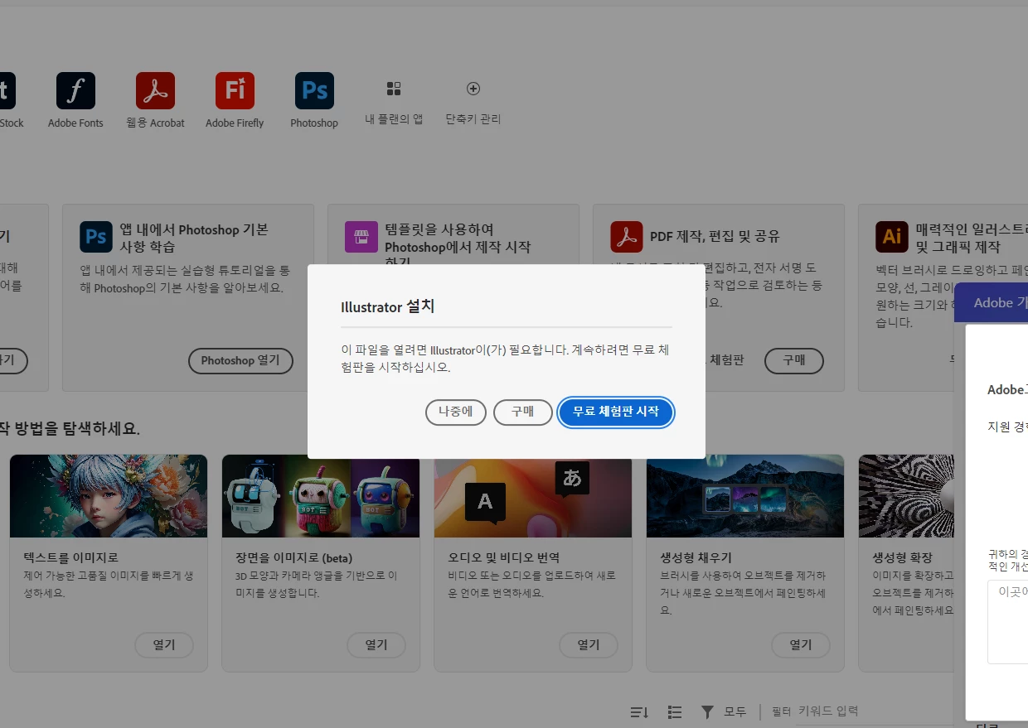
Task: Launch the web Acrobat app icon
Action: coord(155,91)
